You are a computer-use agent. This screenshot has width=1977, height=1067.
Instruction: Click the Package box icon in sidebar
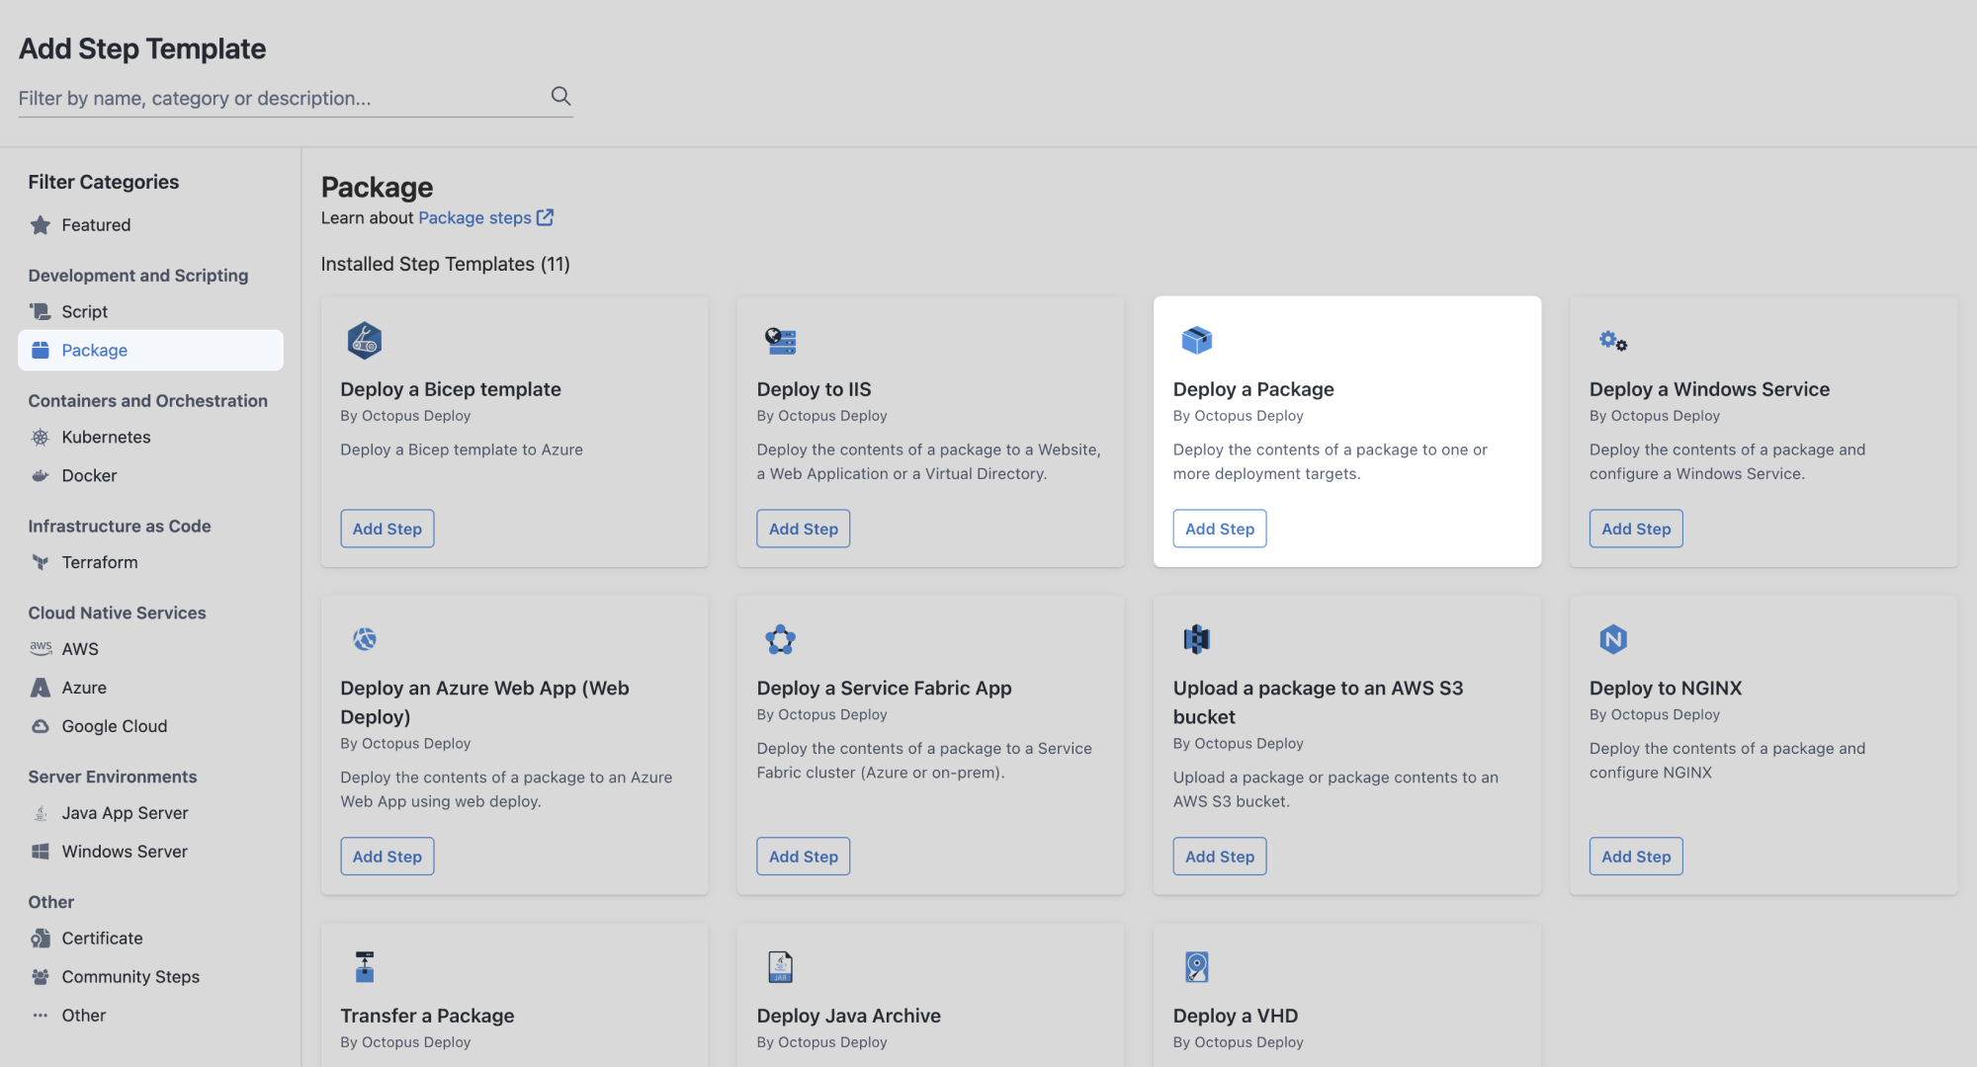pyautogui.click(x=41, y=350)
